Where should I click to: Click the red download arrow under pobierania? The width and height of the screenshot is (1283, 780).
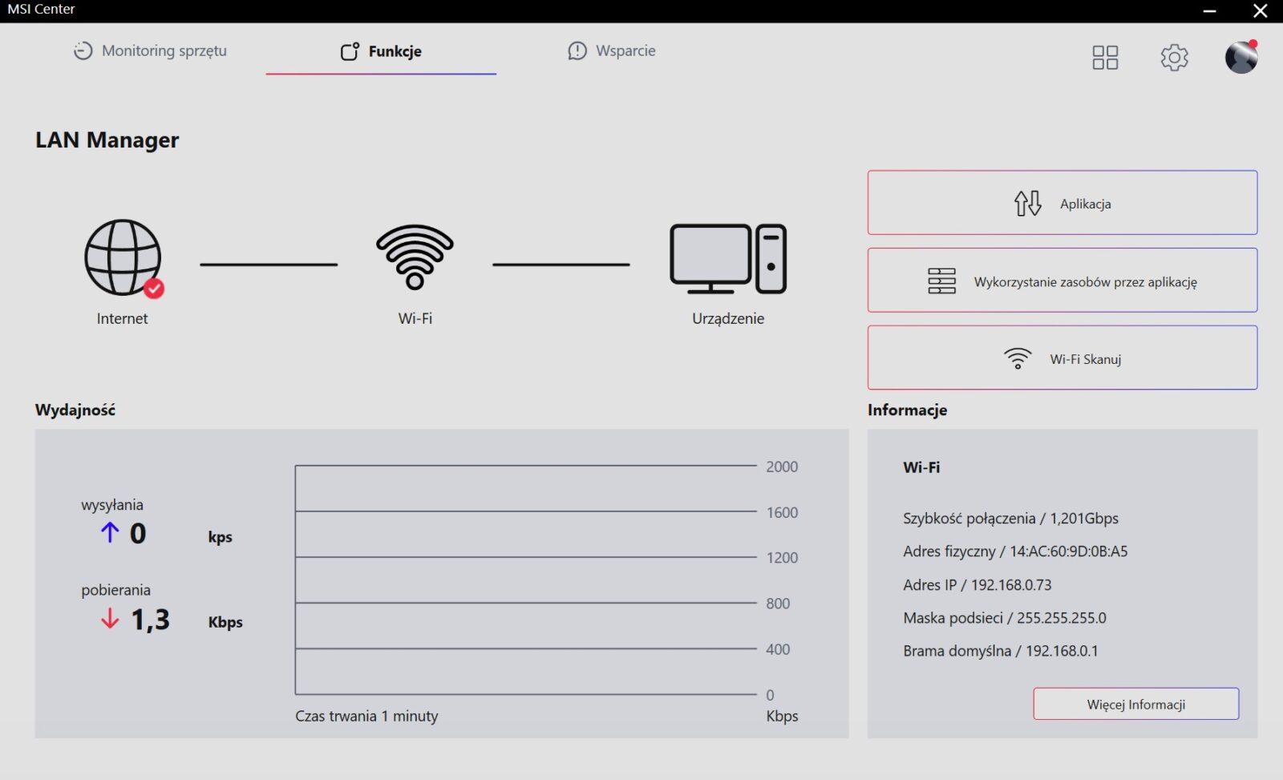tap(110, 619)
